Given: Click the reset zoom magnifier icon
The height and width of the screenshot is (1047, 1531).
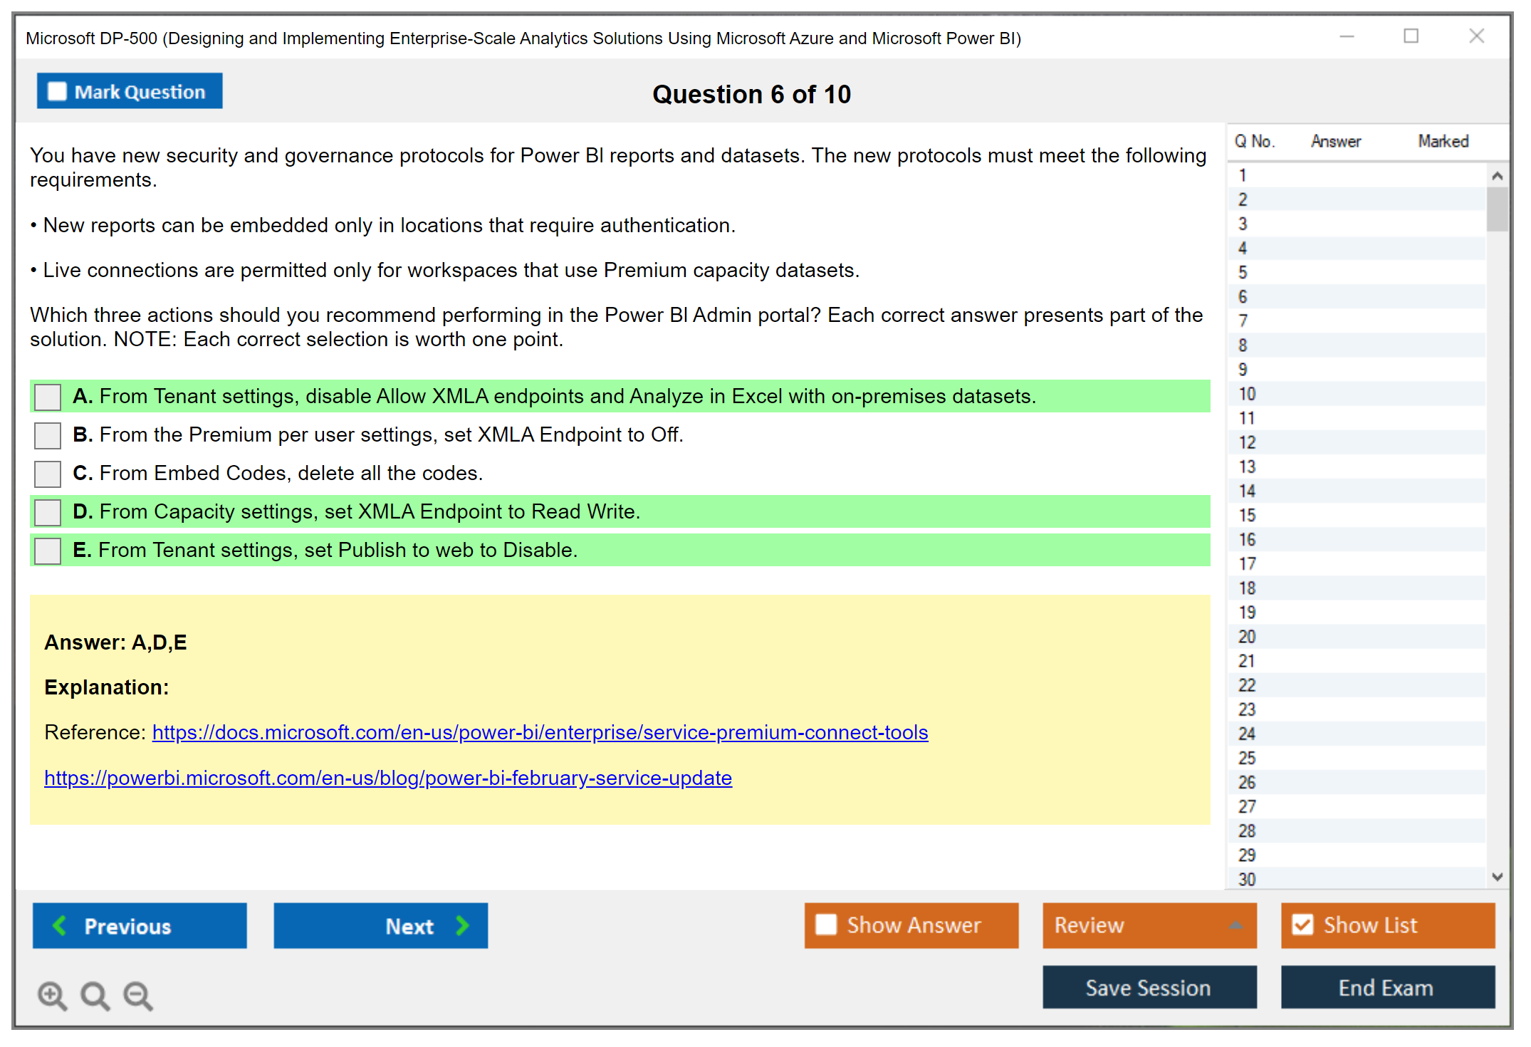Looking at the screenshot, I should point(95,995).
